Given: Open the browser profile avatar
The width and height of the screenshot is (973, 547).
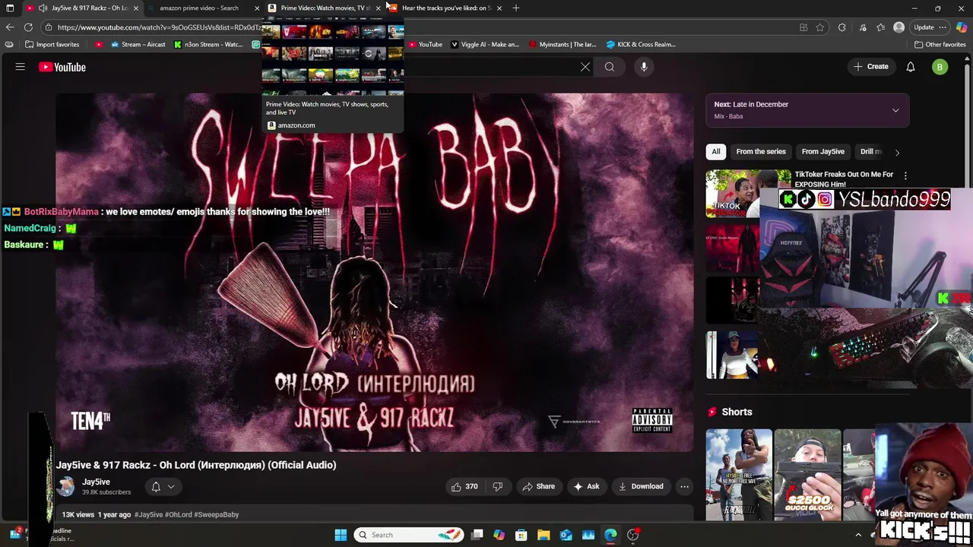Looking at the screenshot, I should pos(899,27).
